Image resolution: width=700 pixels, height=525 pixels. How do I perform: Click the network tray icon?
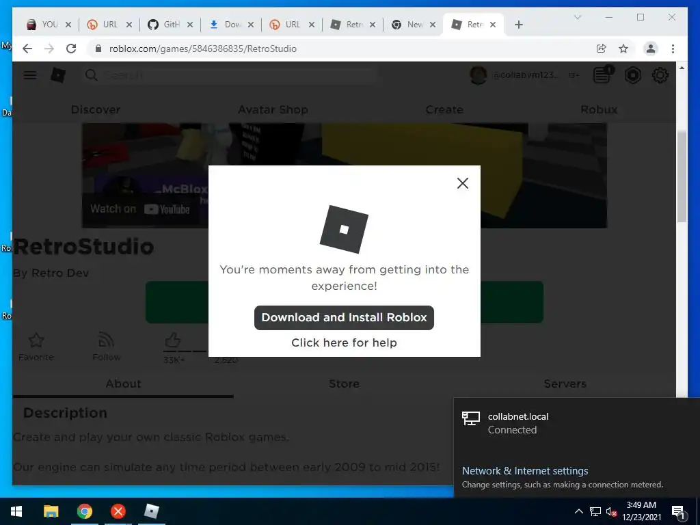tap(595, 511)
